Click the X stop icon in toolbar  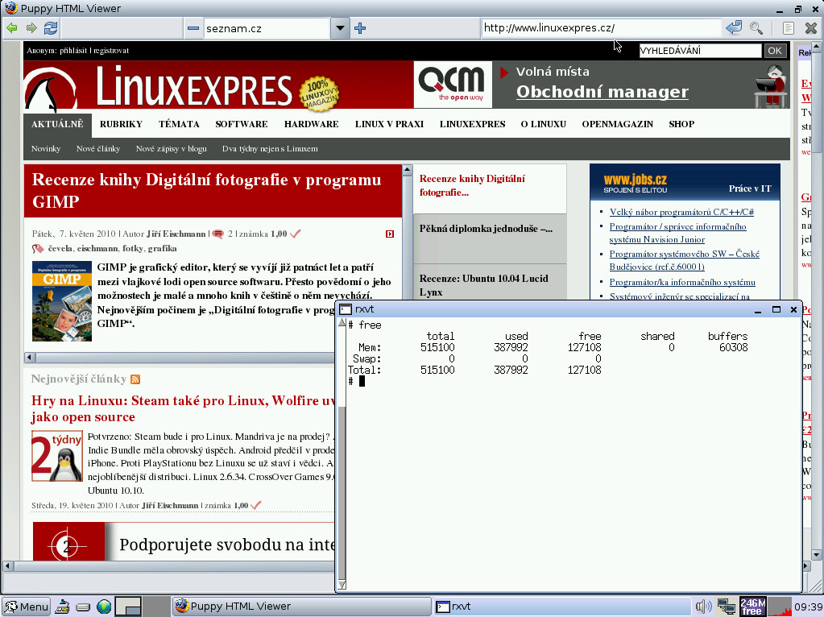point(811,28)
